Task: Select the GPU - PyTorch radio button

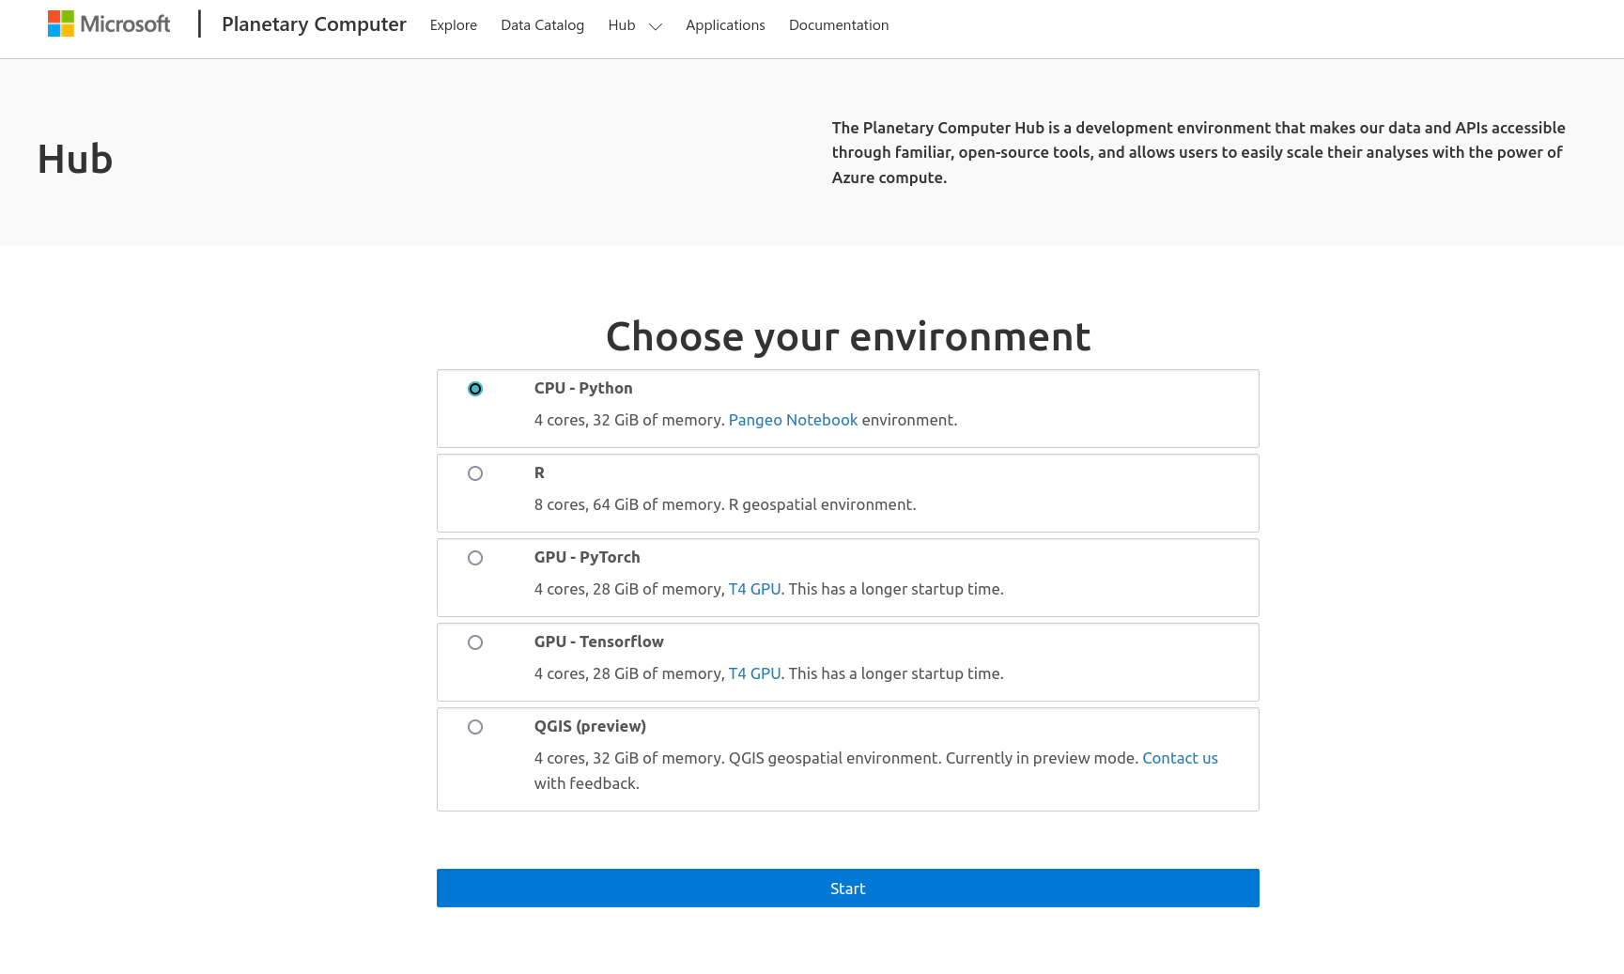Action: pos(475,558)
